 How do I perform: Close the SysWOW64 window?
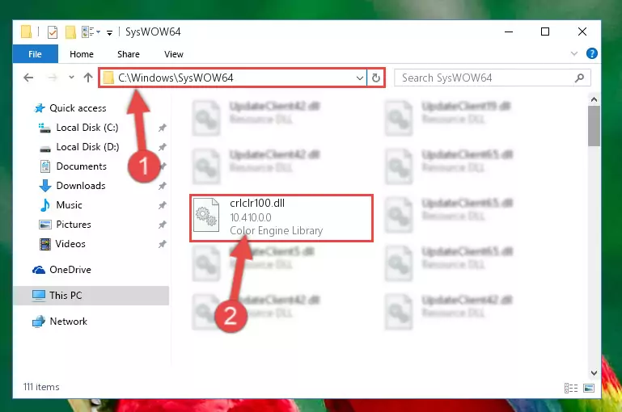(582, 32)
